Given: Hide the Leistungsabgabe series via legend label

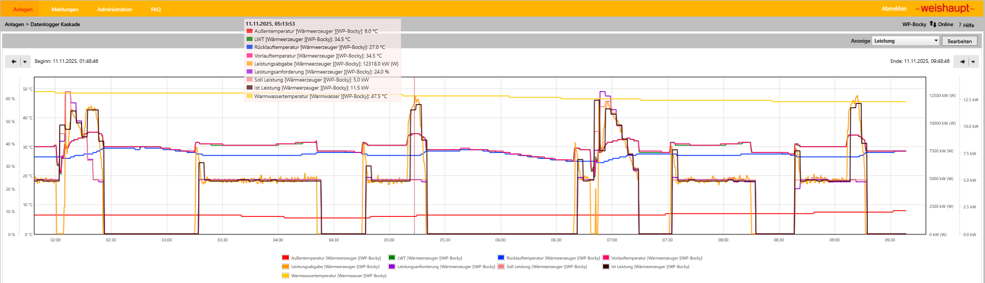Looking at the screenshot, I should 335,266.
